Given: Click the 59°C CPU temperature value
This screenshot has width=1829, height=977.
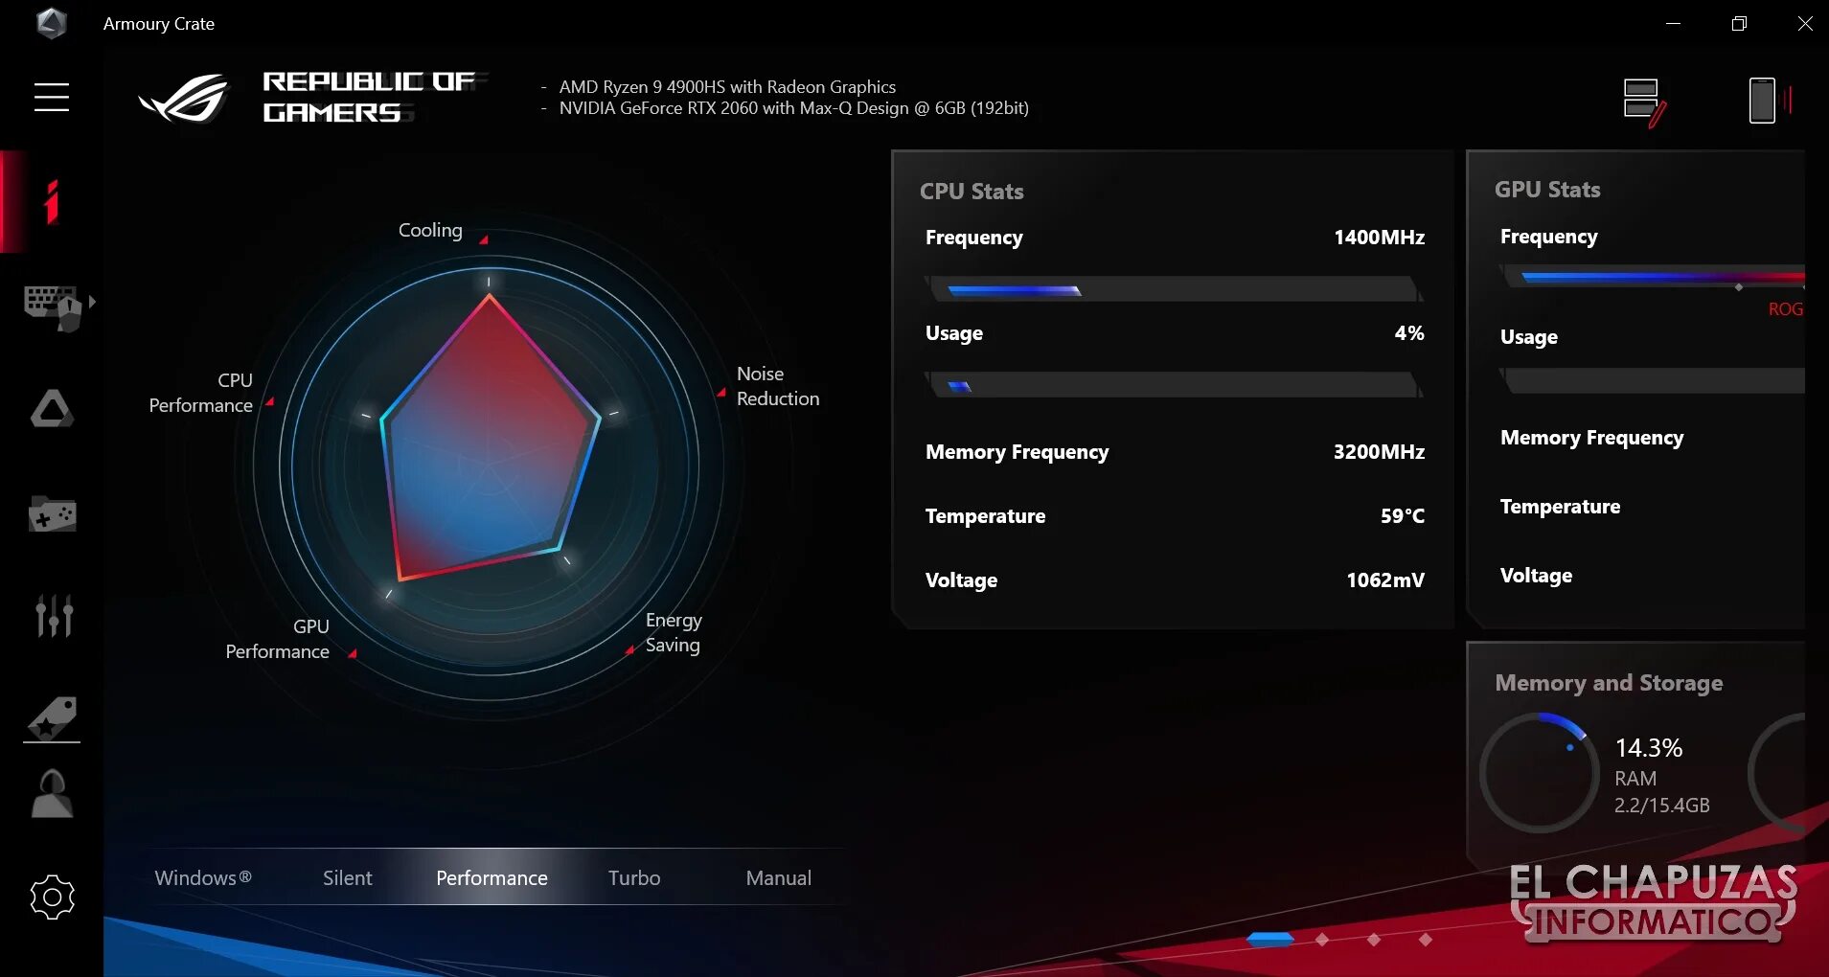Looking at the screenshot, I should tap(1403, 516).
